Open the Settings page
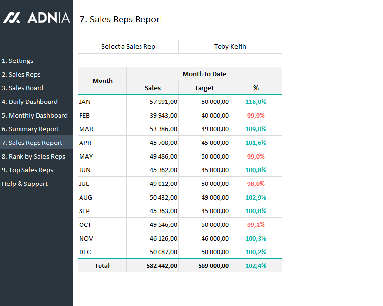The width and height of the screenshot is (383, 306). pyautogui.click(x=18, y=61)
